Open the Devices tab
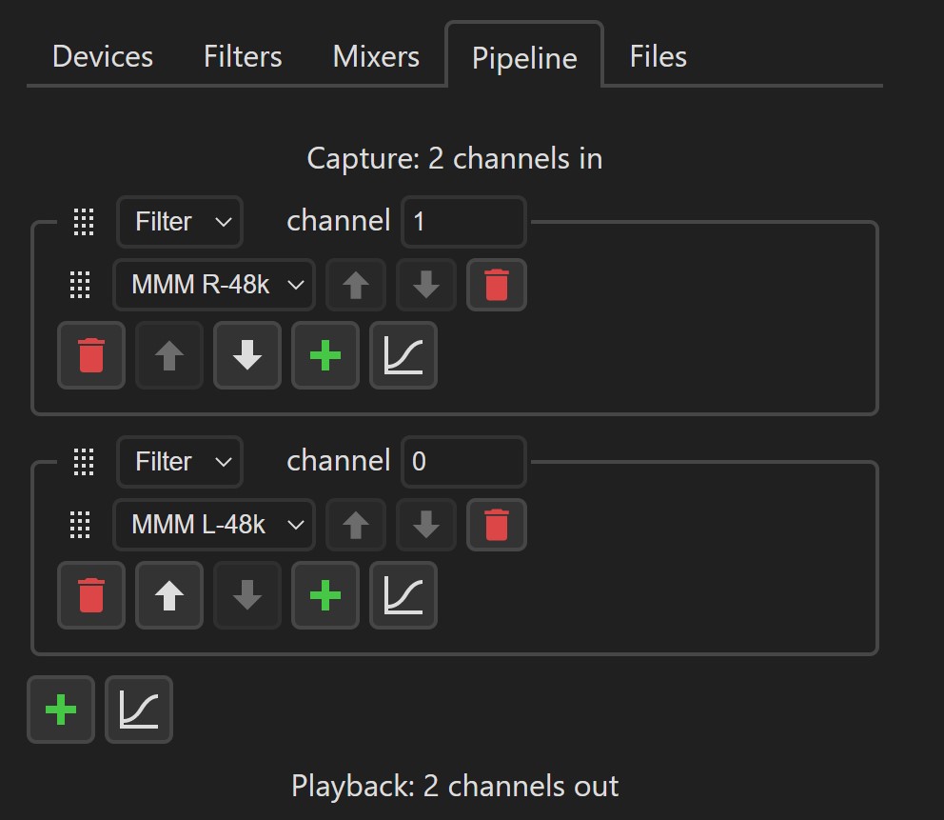The height and width of the screenshot is (820, 944). pyautogui.click(x=103, y=56)
